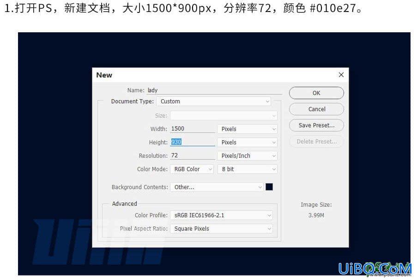Click the Height input field
The width and height of the screenshot is (417, 280).
(193, 142)
